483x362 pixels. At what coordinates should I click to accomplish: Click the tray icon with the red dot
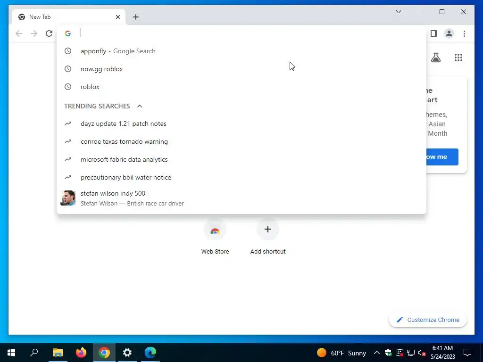click(400, 353)
